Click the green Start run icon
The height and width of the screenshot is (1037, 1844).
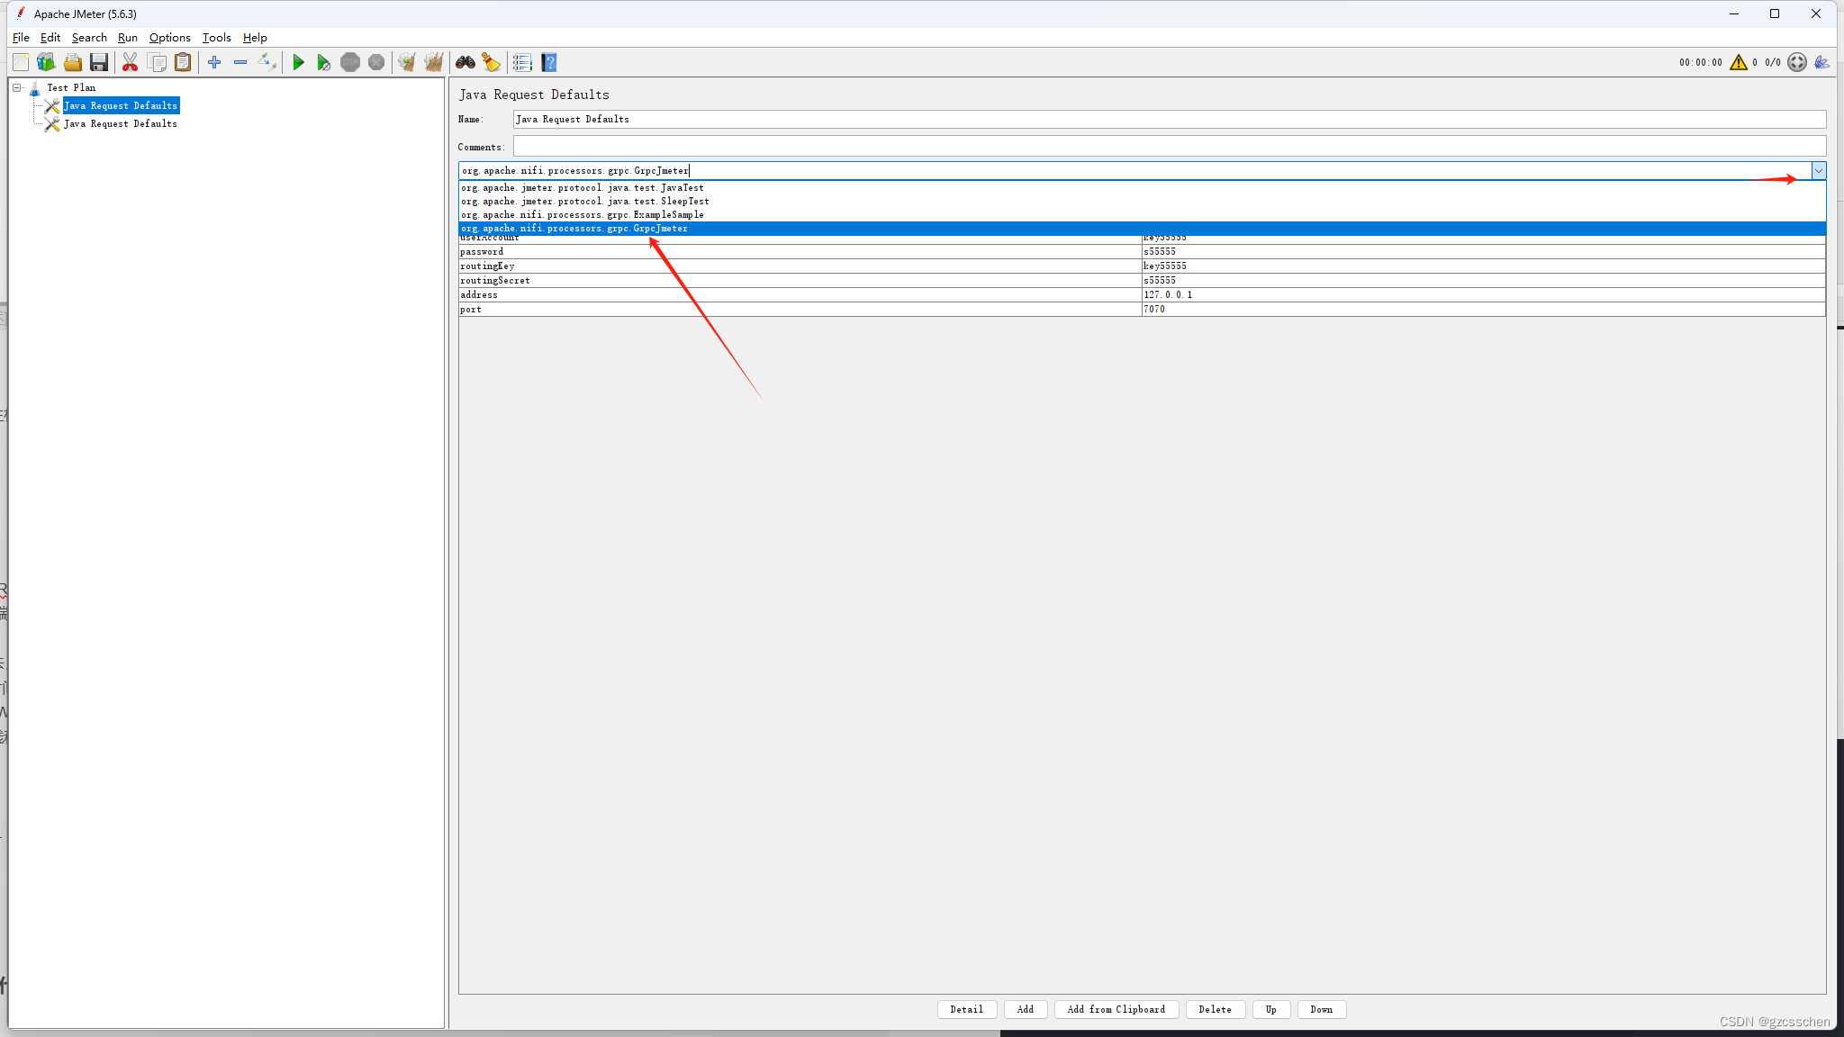tap(298, 62)
